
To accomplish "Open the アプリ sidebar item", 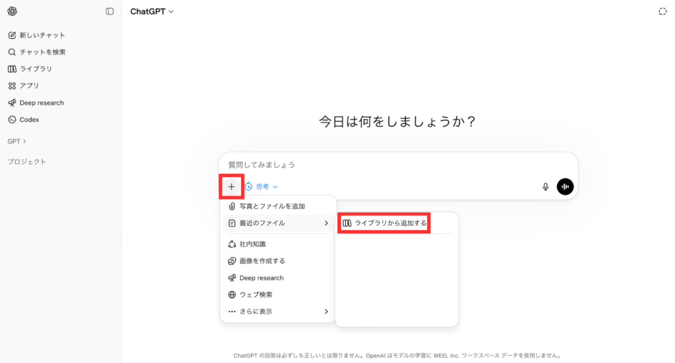I will [x=24, y=85].
